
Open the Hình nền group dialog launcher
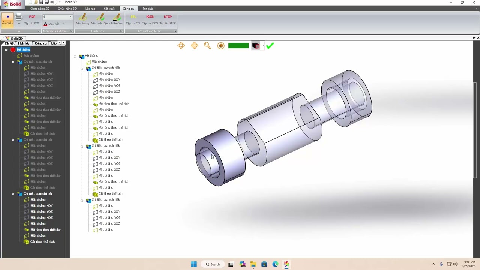tap(121, 31)
